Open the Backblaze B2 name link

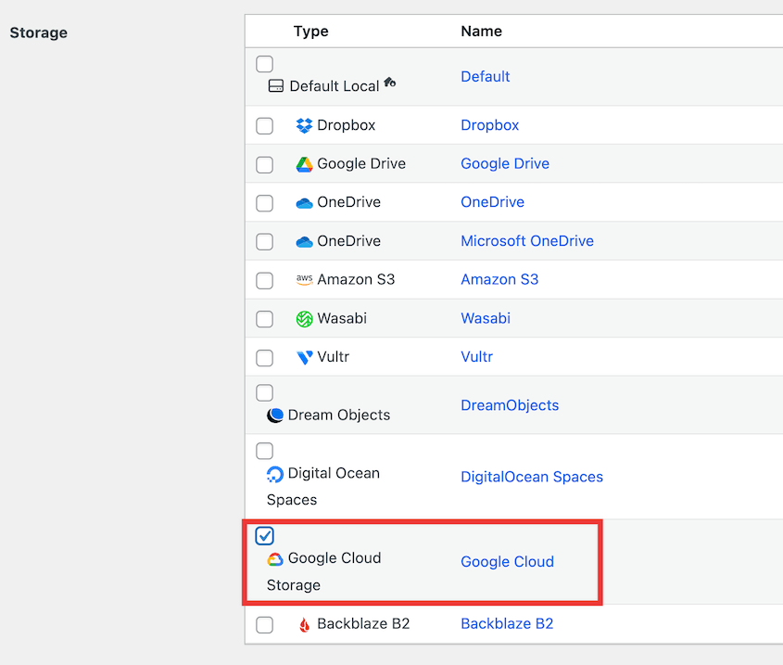coord(507,624)
